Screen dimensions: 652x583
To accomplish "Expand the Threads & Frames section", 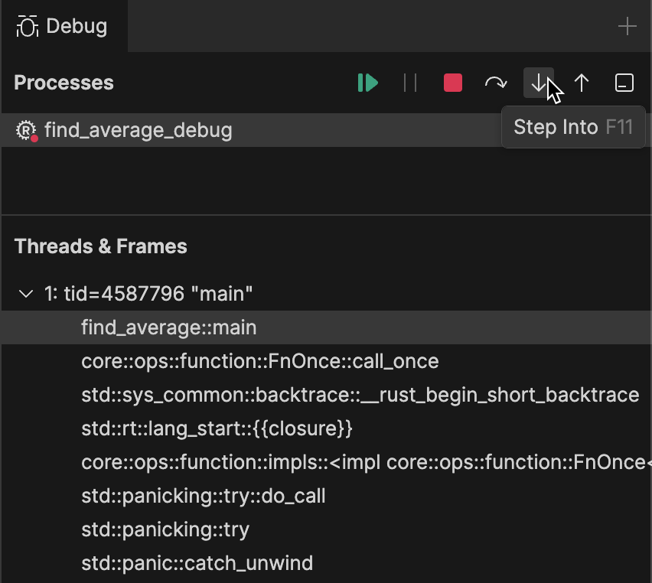I will (x=99, y=246).
